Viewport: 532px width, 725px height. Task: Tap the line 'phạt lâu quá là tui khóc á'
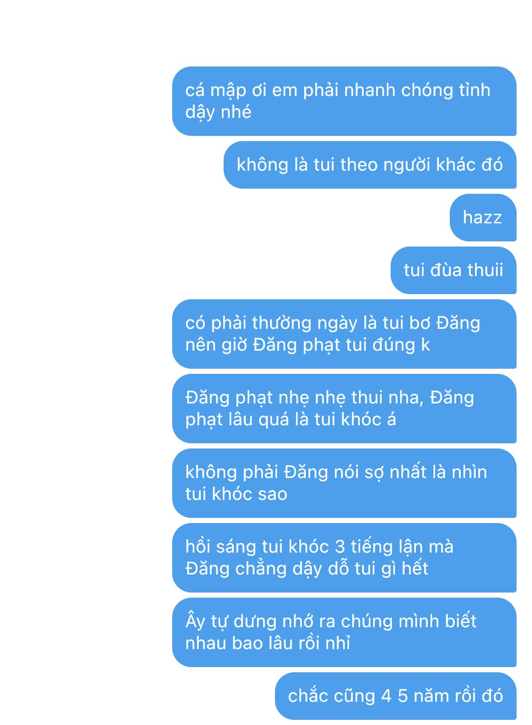290,420
